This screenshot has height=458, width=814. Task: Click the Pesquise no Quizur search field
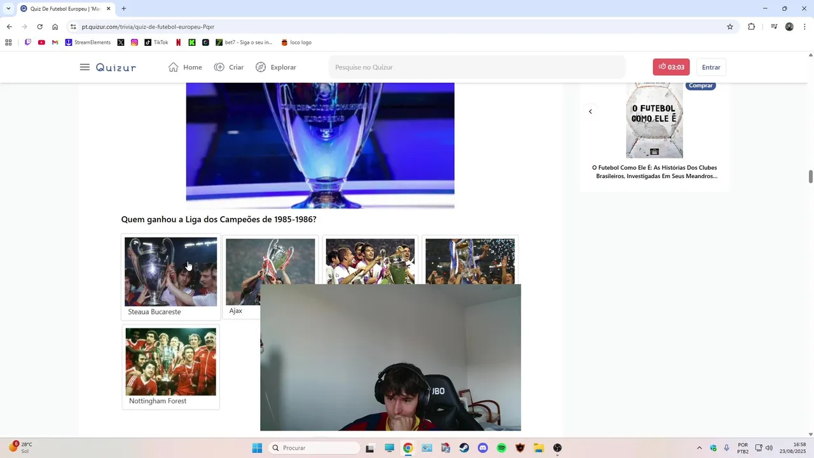tap(477, 67)
